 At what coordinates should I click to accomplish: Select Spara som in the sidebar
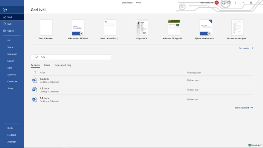pos(12,54)
